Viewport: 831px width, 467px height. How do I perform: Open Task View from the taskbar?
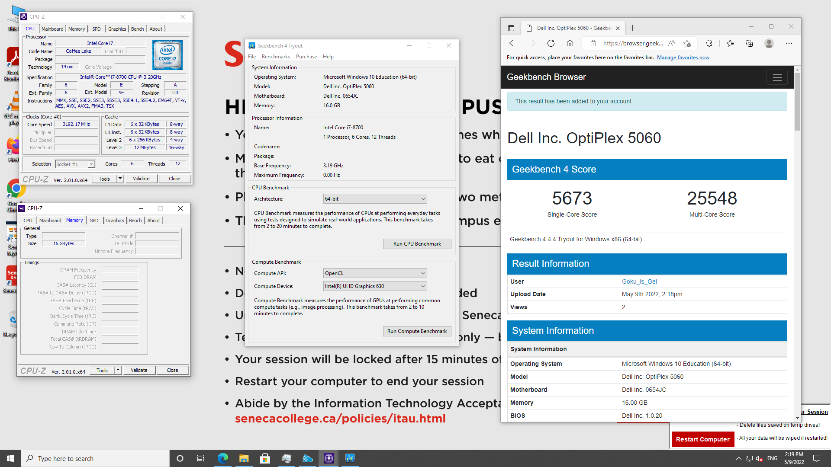coord(201,458)
